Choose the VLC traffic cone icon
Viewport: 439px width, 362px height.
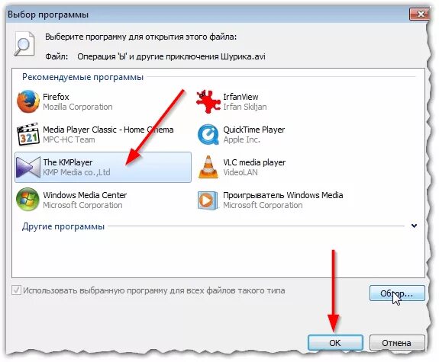(x=208, y=167)
